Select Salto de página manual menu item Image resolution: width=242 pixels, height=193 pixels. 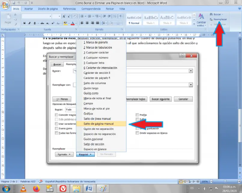[101, 124]
